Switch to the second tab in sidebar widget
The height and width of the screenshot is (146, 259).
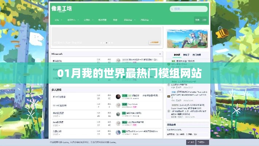tap(186, 54)
